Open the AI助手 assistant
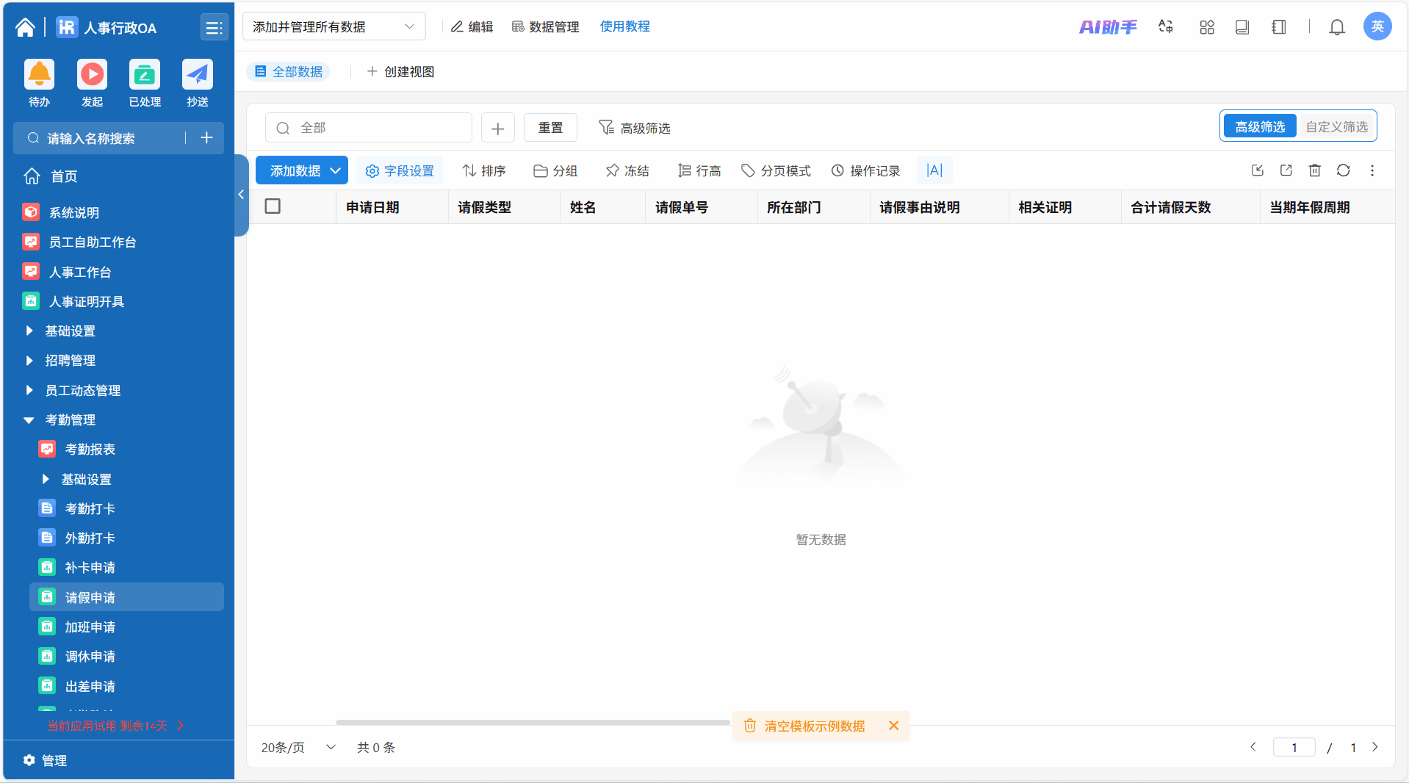 tap(1107, 27)
